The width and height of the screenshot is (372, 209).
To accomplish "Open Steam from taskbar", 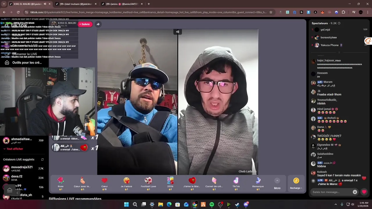I will (237, 204).
